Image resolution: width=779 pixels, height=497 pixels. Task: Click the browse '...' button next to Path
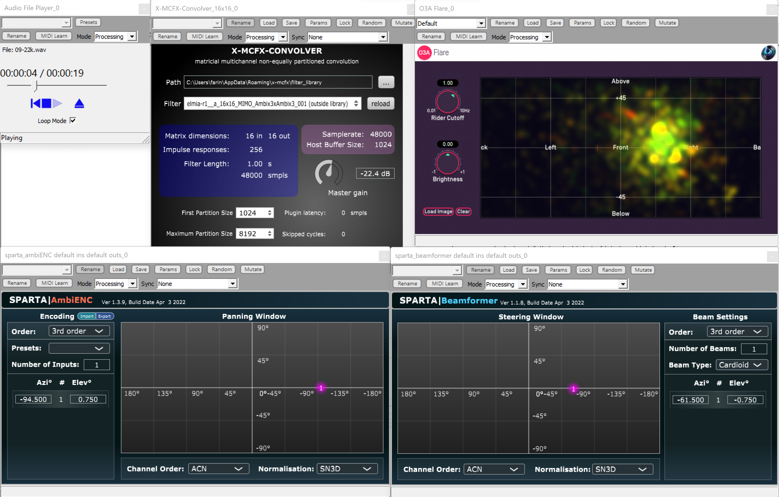click(386, 83)
